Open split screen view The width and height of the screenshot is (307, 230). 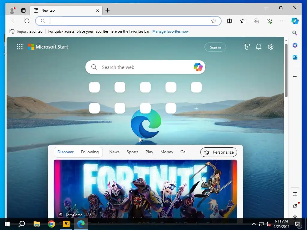[229, 21]
